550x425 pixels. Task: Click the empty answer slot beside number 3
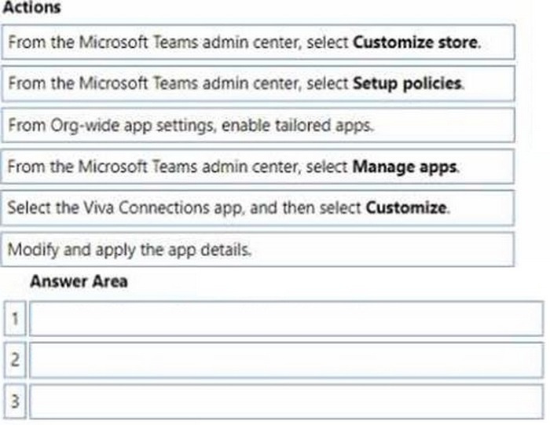pos(286,401)
